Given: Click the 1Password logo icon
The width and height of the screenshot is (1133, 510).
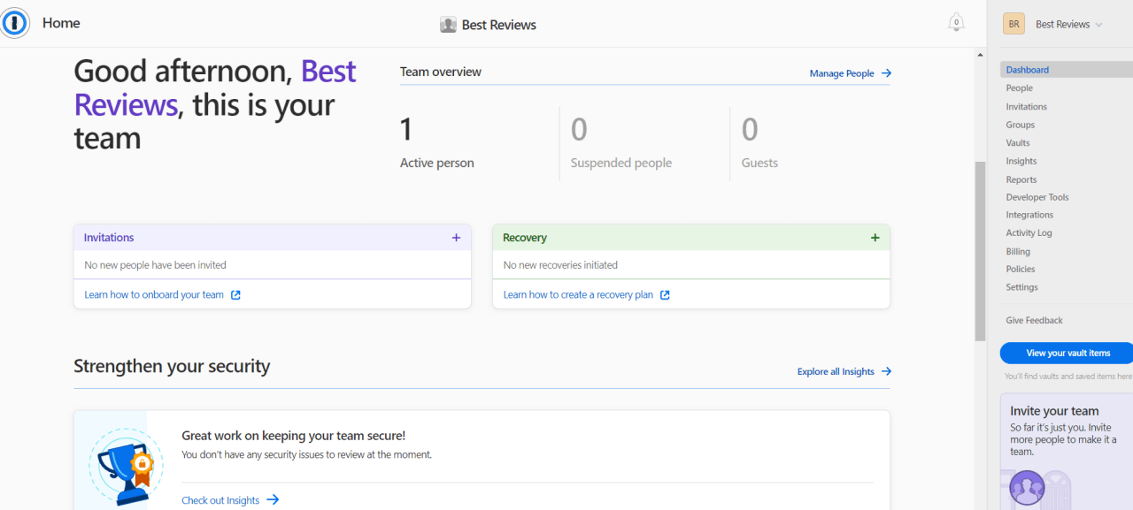Looking at the screenshot, I should (13, 22).
